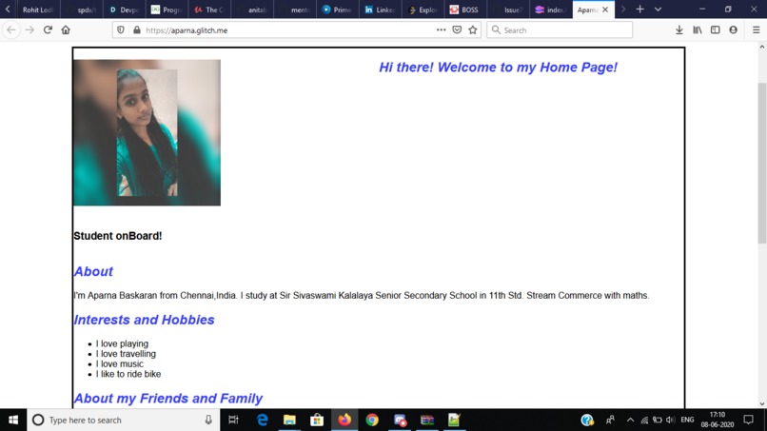The width and height of the screenshot is (767, 431).
Task: Click 'Interests and Hobbies' heading
Action: (144, 320)
